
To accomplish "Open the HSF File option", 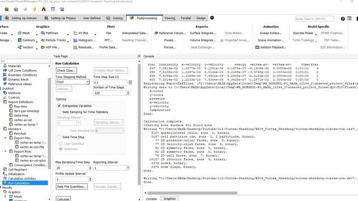I will point(50,47).
